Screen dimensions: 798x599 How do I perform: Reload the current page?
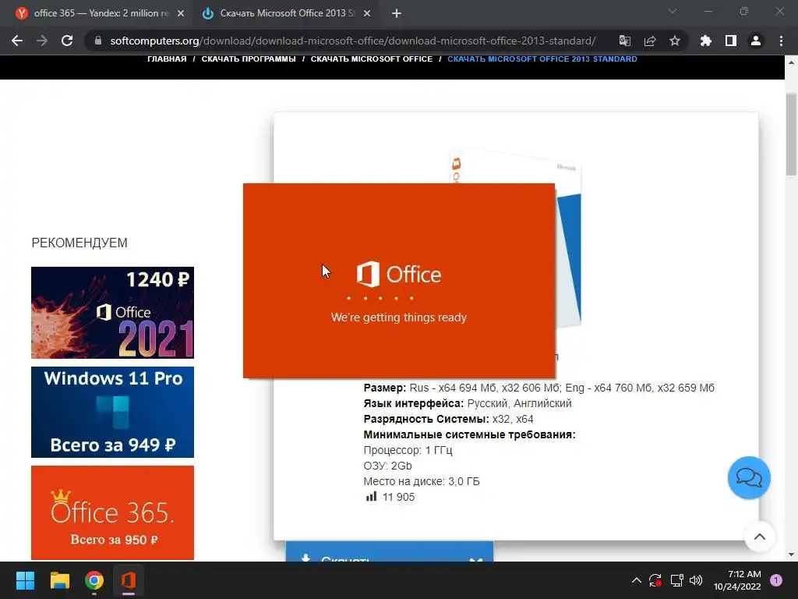pos(67,41)
